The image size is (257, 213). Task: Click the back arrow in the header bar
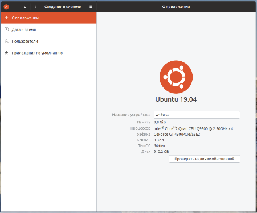[35, 7]
